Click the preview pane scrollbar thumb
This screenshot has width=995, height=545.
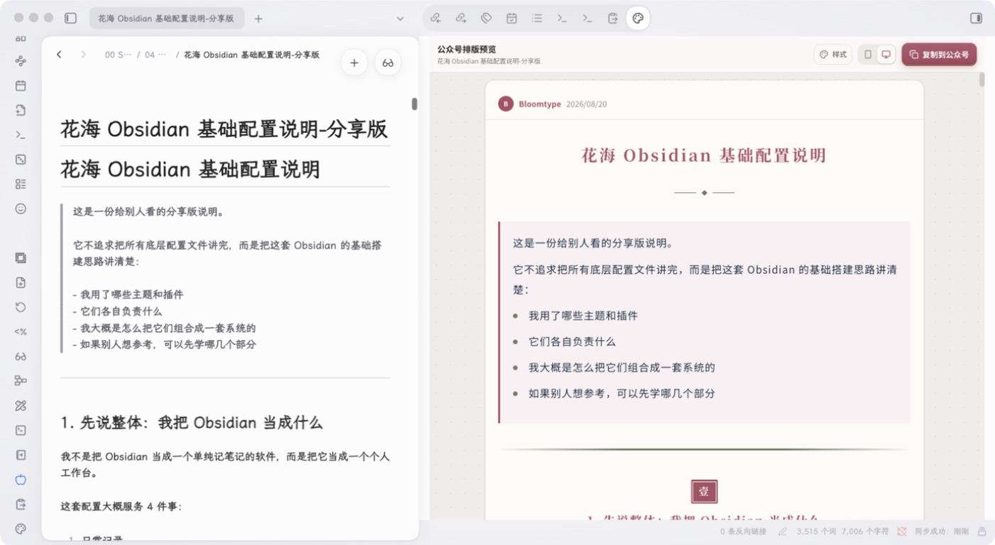(x=982, y=79)
